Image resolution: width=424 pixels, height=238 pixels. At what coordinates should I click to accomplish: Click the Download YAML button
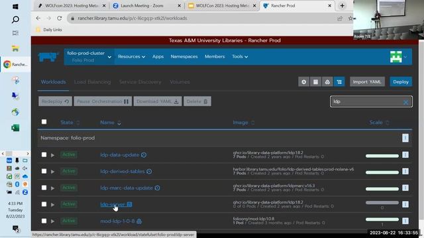pyautogui.click(x=158, y=101)
